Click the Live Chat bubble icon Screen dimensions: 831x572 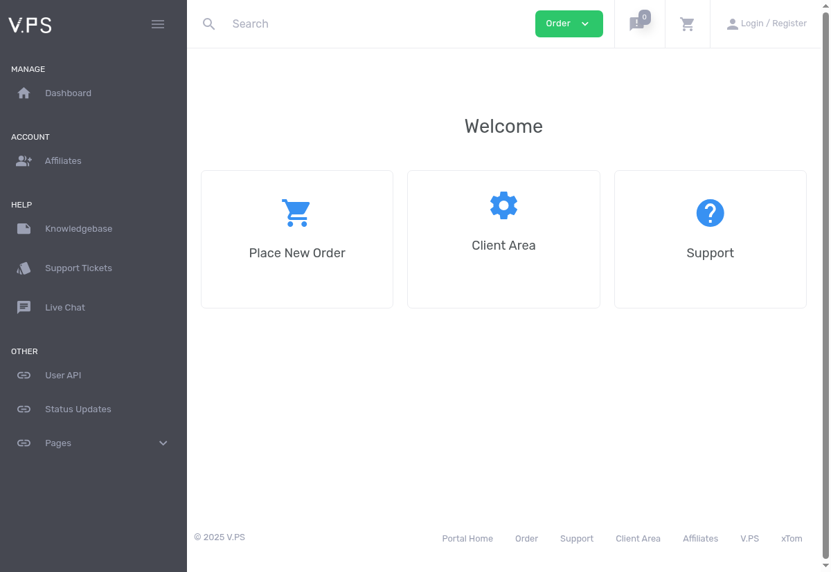[x=24, y=308]
